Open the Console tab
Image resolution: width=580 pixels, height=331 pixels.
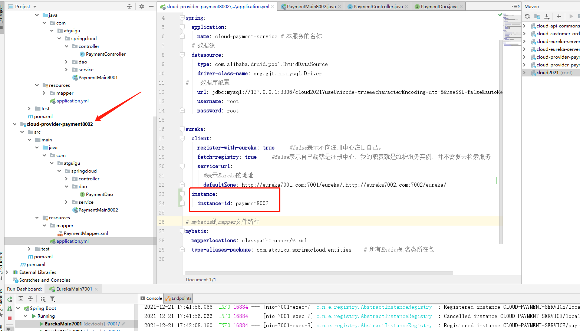coord(151,298)
